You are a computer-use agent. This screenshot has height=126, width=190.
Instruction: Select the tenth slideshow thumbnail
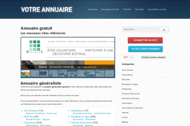(x=109, y=73)
